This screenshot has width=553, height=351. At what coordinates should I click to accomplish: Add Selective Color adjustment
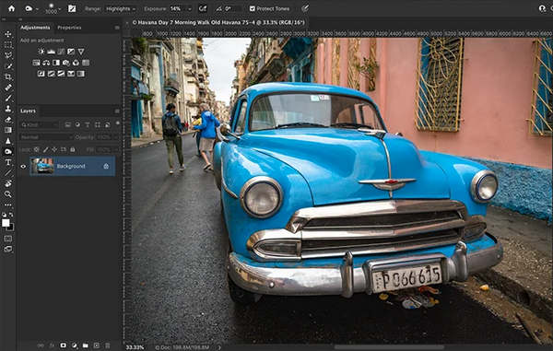(x=71, y=74)
